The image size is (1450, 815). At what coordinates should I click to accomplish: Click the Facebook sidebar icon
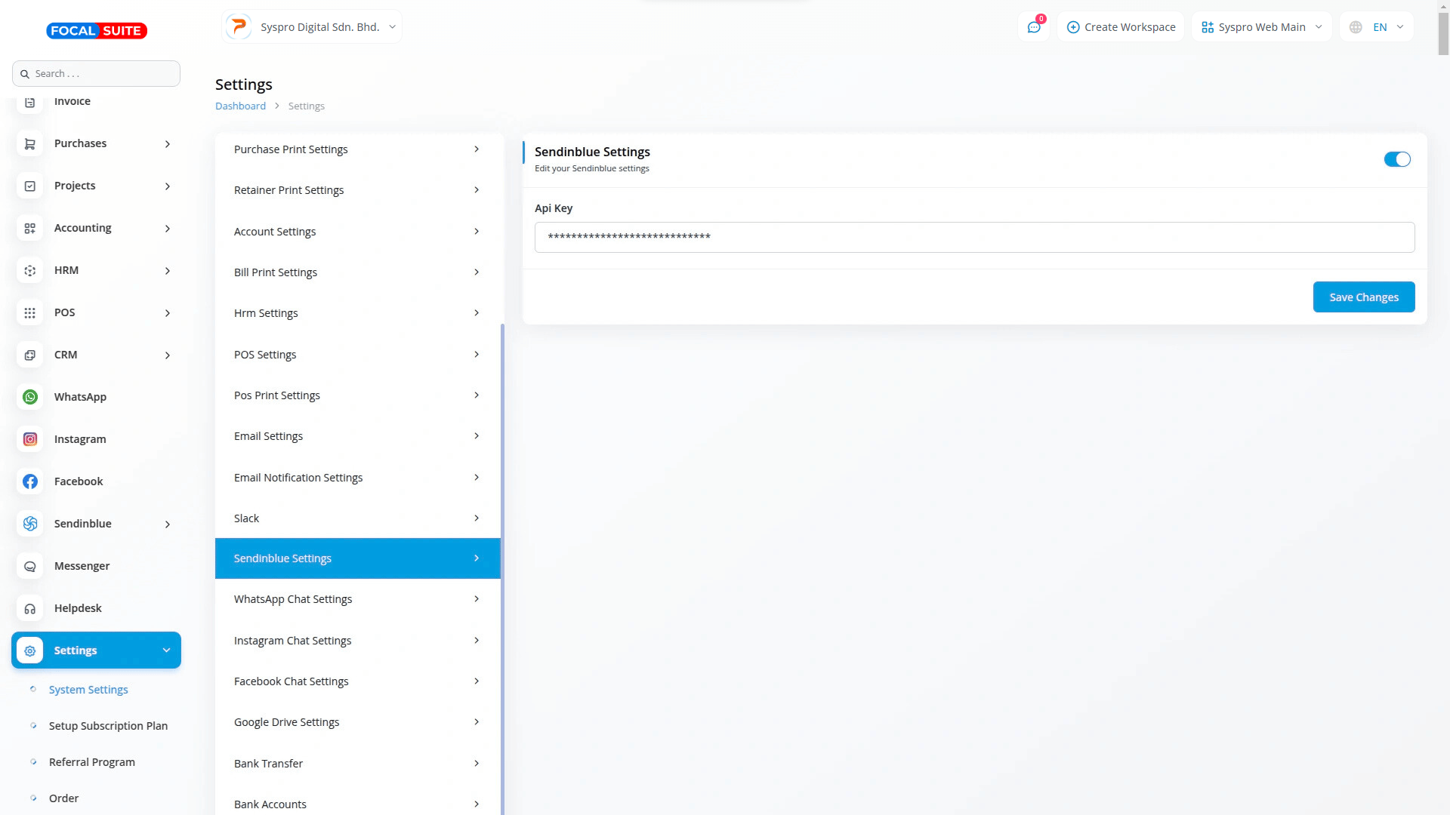(x=30, y=481)
